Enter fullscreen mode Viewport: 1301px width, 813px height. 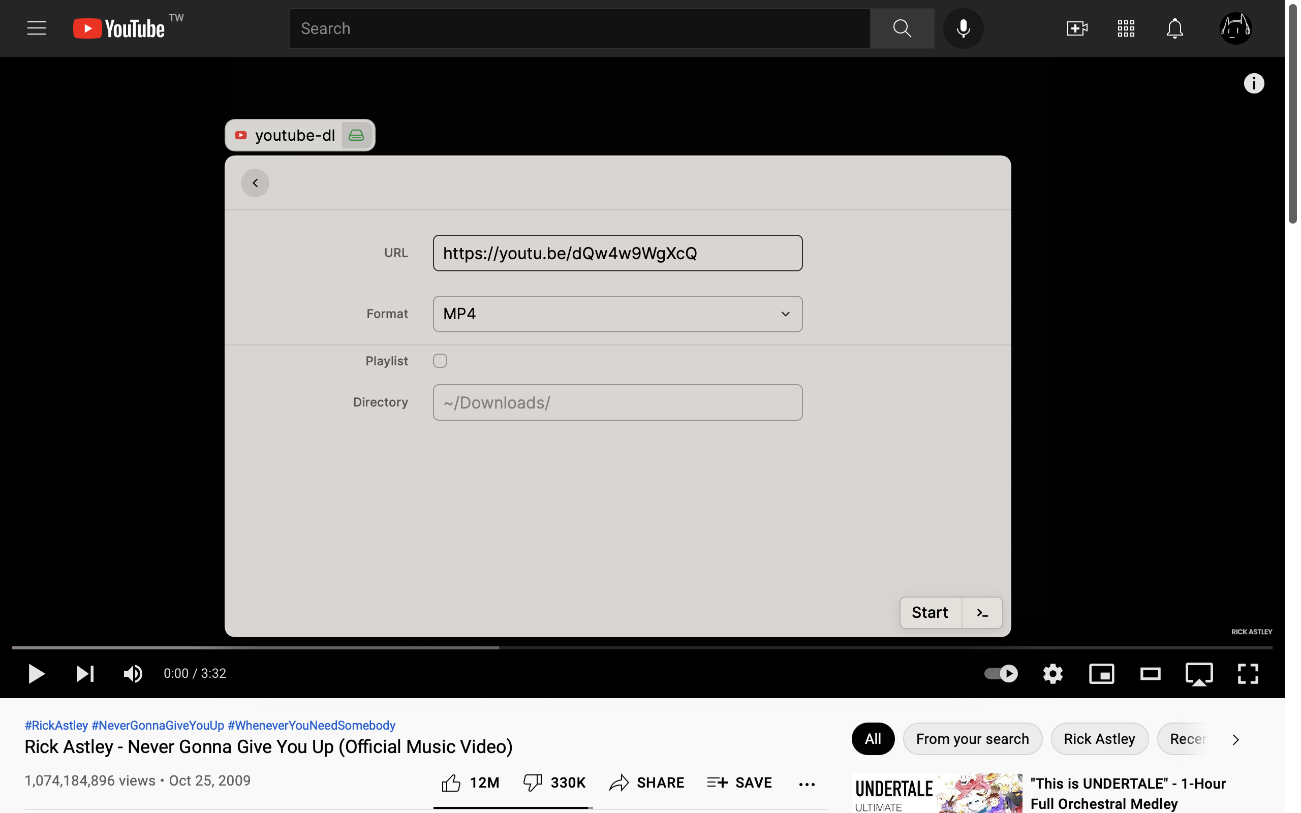pyautogui.click(x=1248, y=673)
